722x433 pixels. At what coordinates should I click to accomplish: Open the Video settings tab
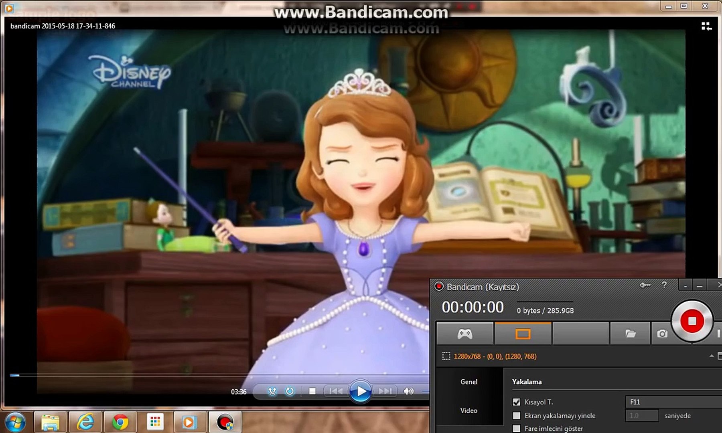[469, 411]
